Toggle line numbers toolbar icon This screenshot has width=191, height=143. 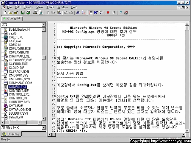[x=91, y=13]
